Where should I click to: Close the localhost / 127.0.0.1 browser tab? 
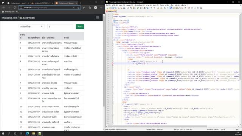(x=52, y=3)
